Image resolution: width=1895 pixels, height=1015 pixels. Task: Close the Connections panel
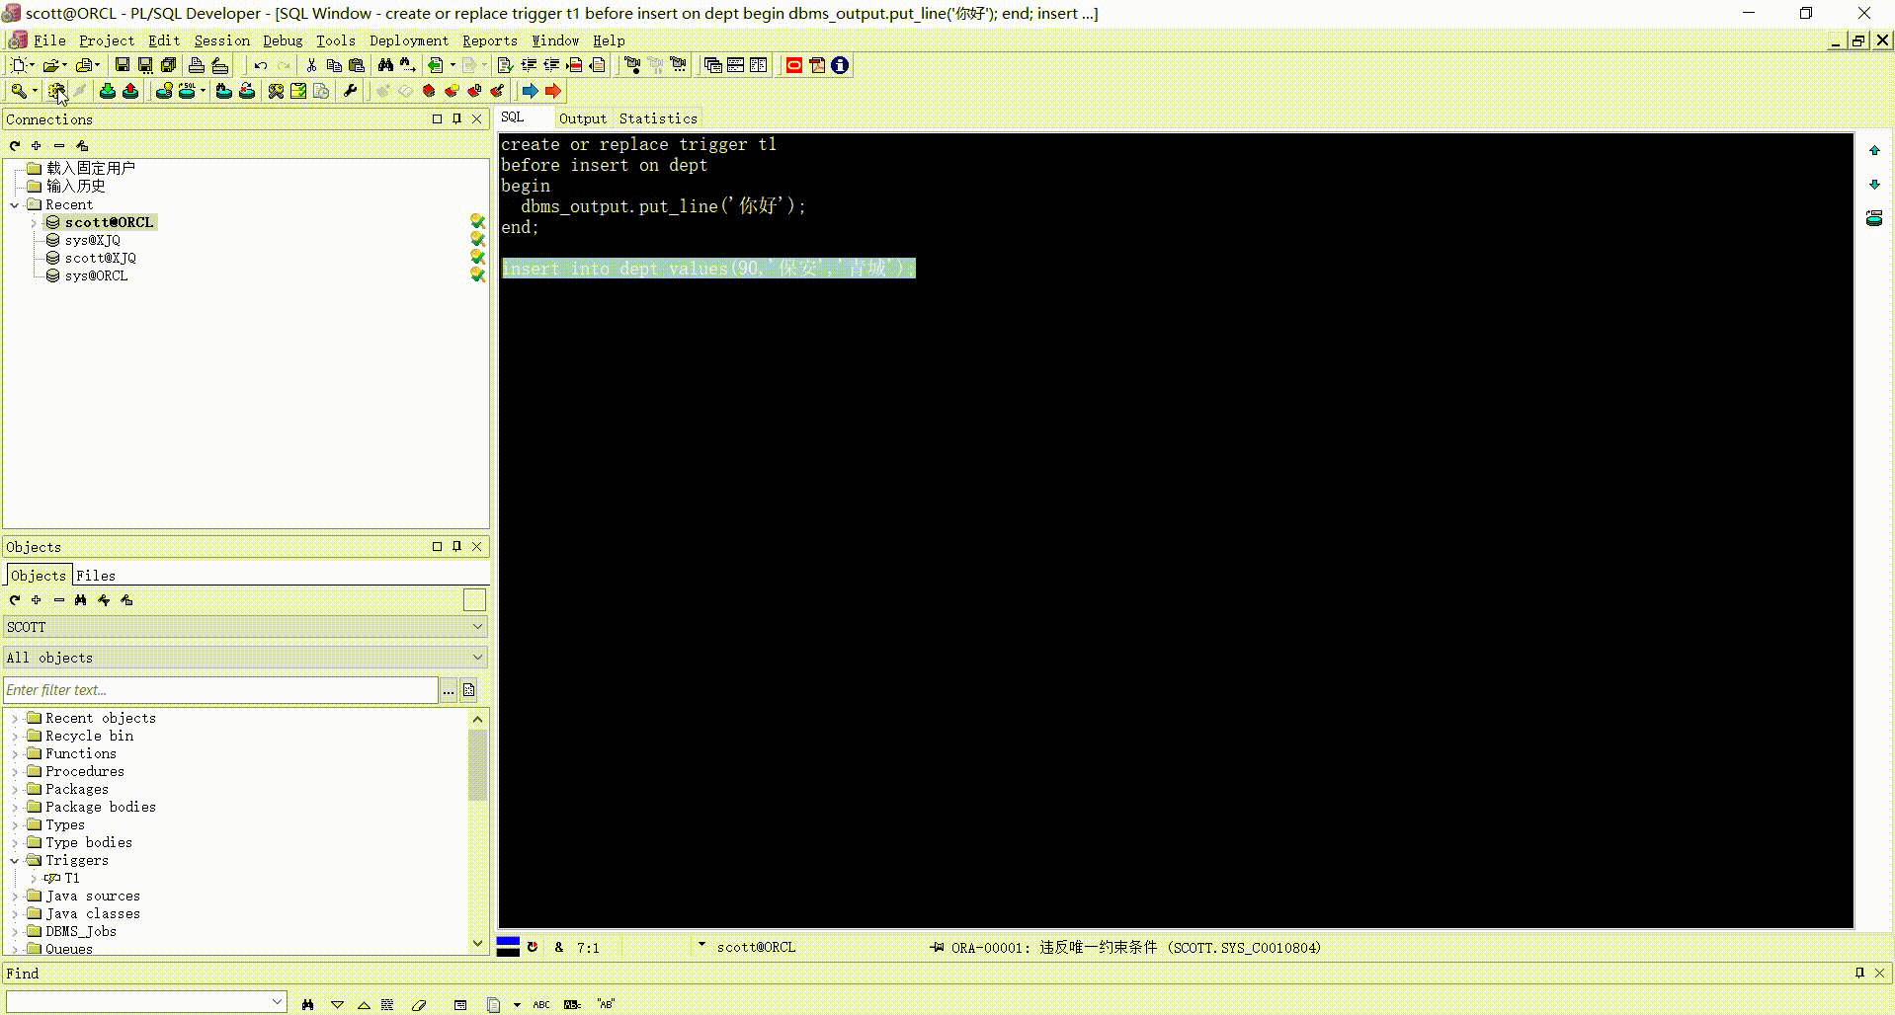[477, 118]
